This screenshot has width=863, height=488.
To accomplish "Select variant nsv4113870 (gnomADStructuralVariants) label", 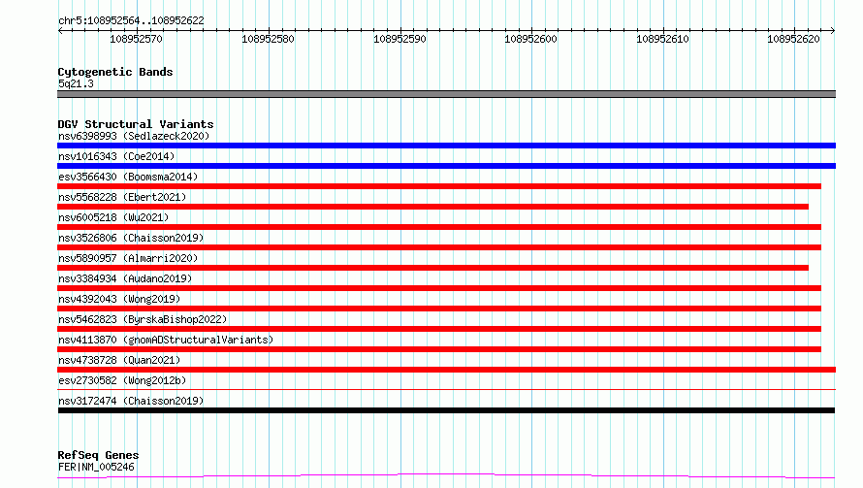I will [x=166, y=340].
